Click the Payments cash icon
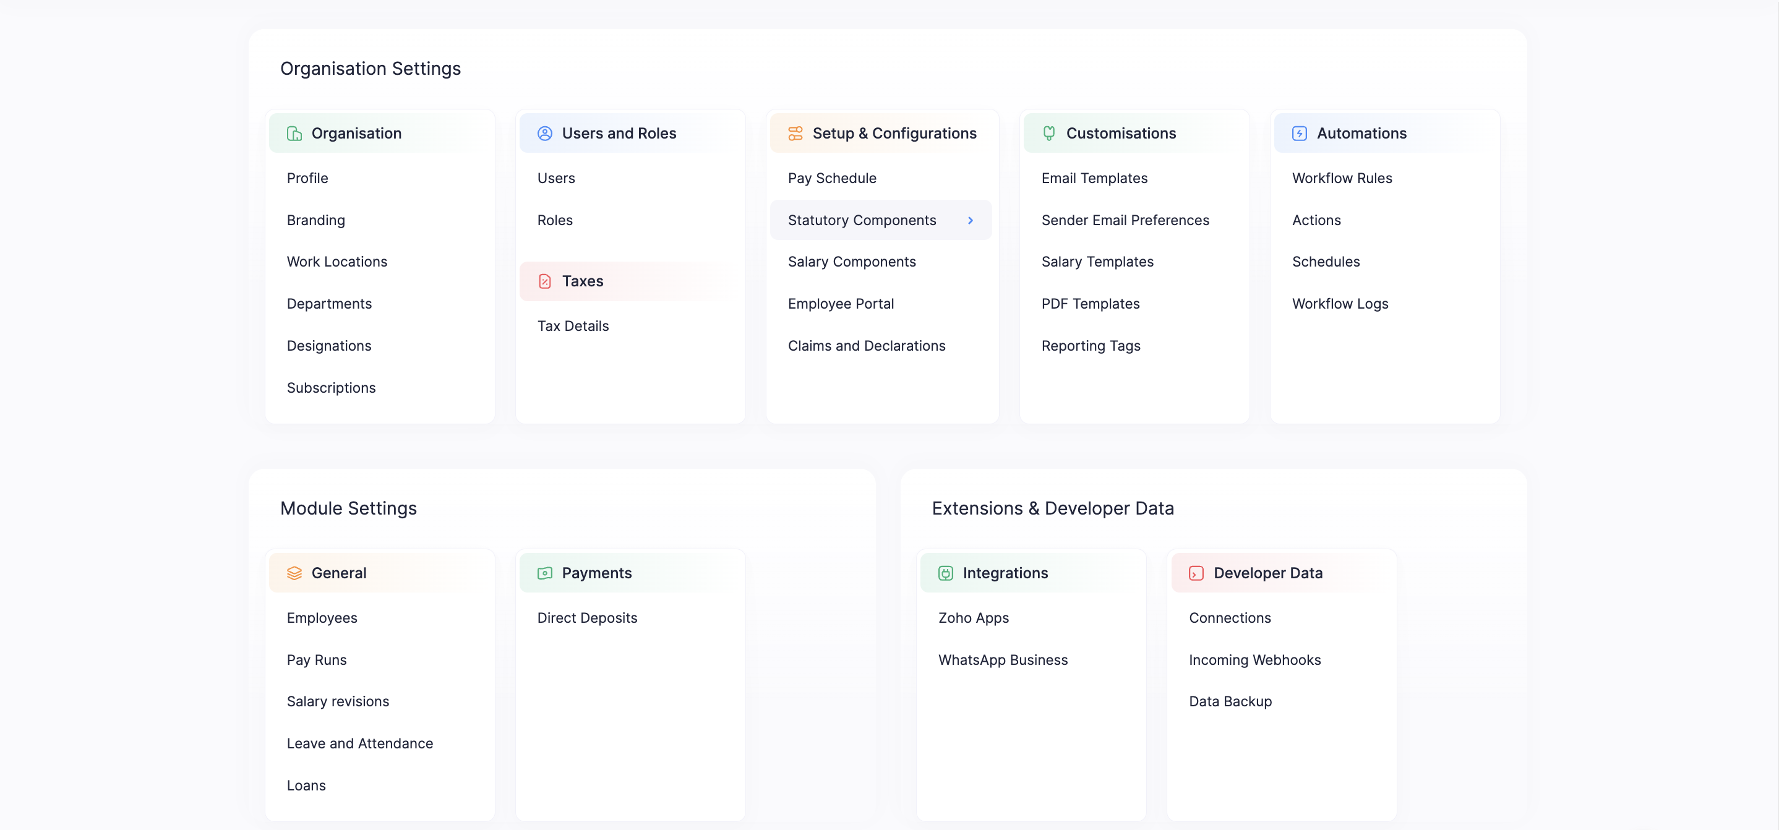Viewport: 1779px width, 830px height. tap(544, 573)
